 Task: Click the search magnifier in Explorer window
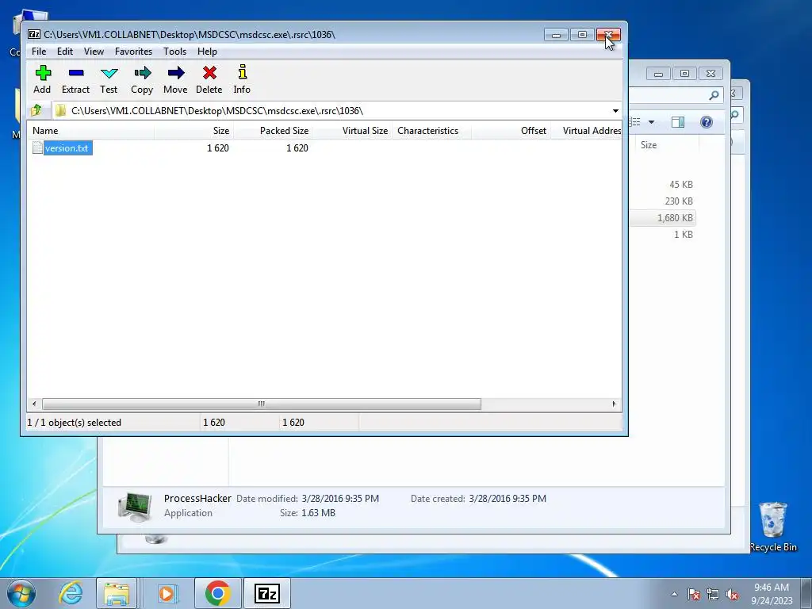[714, 95]
